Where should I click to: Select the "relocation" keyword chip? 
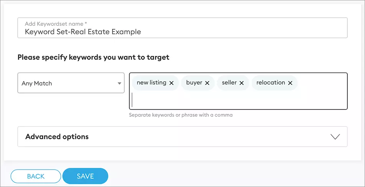[271, 83]
